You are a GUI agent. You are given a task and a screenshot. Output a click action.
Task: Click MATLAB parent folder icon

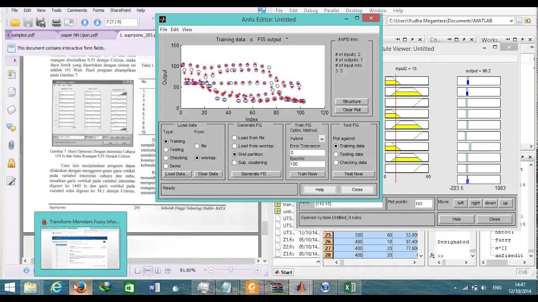[528, 21]
